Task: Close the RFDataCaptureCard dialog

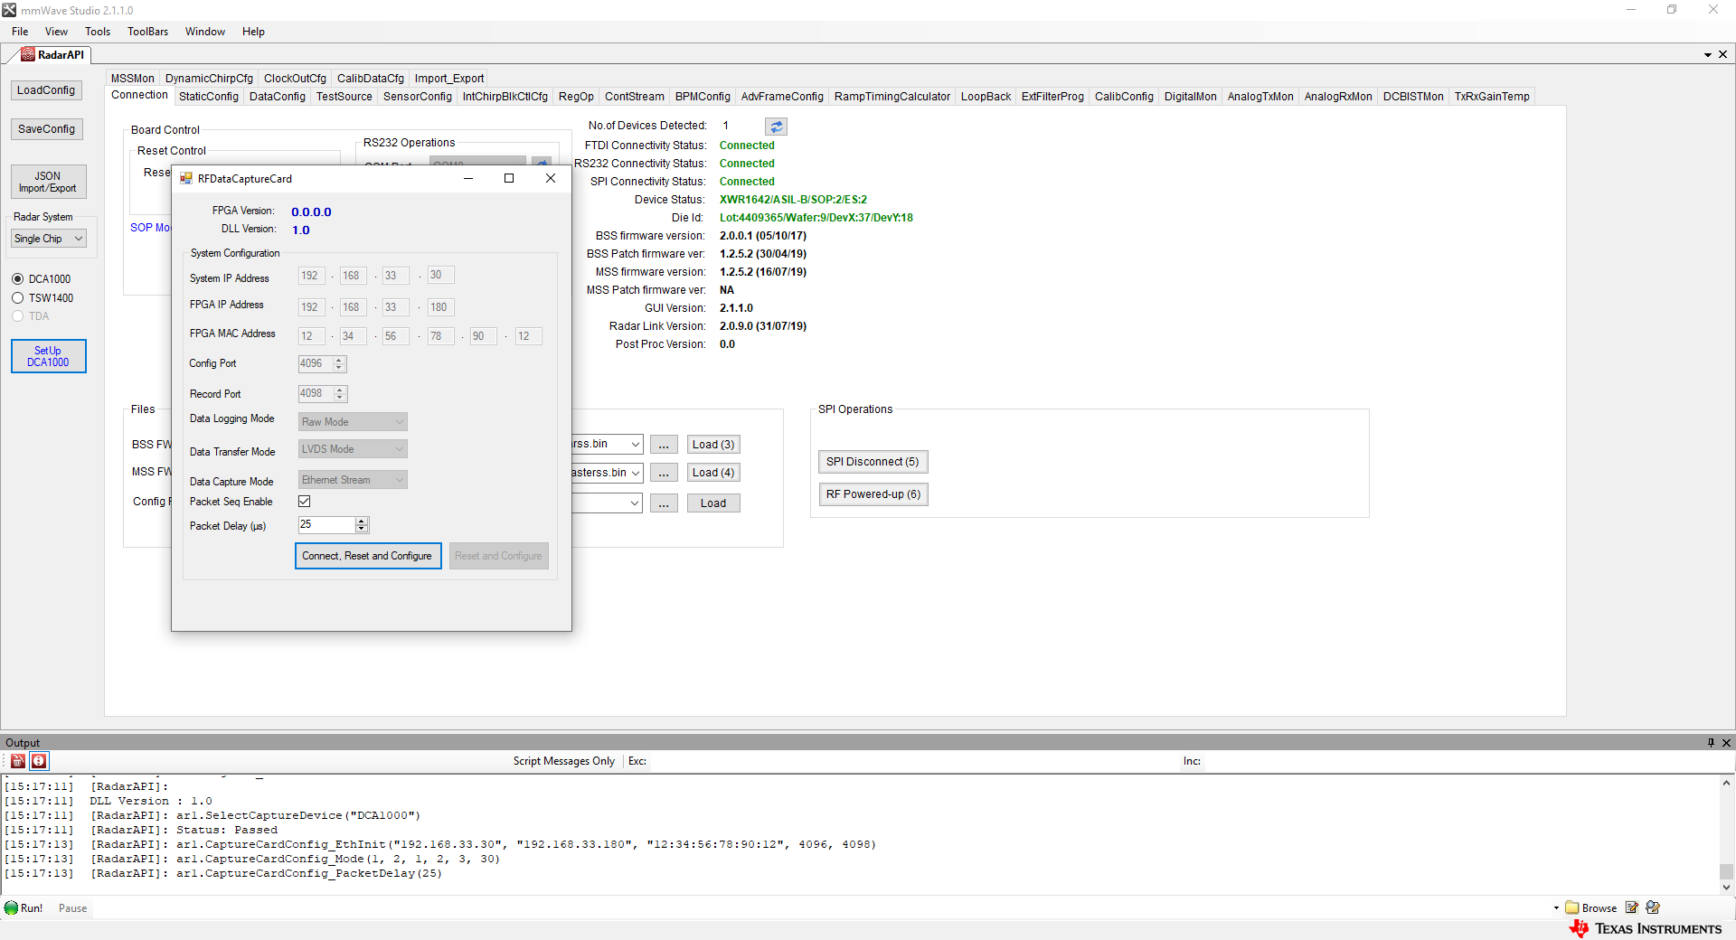Action: 551,178
